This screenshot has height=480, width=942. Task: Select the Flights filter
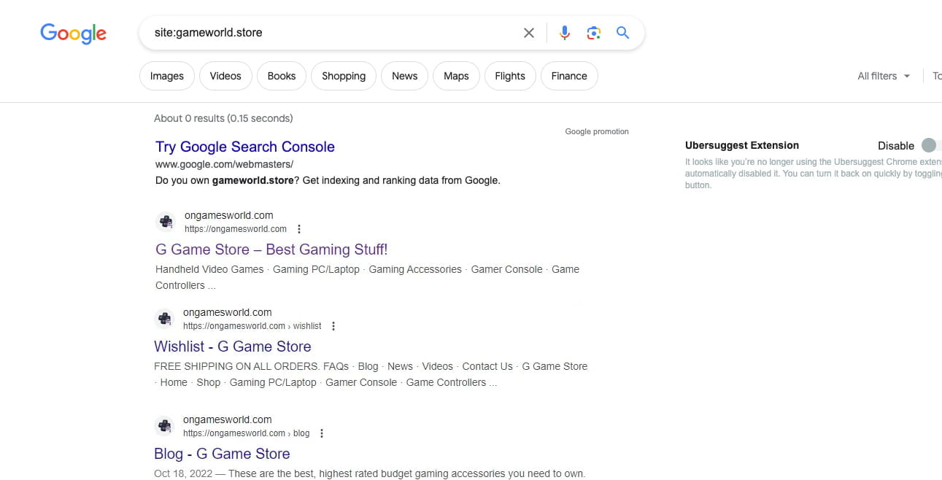click(510, 76)
